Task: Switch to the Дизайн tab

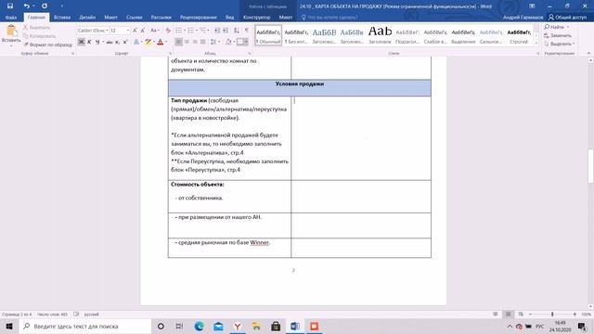Action: [x=87, y=17]
